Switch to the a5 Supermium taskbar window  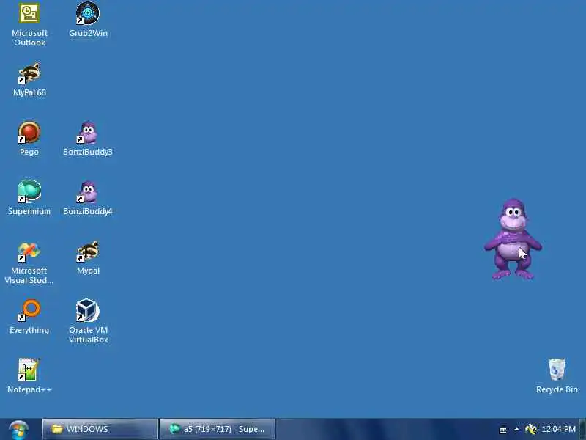[x=218, y=429]
